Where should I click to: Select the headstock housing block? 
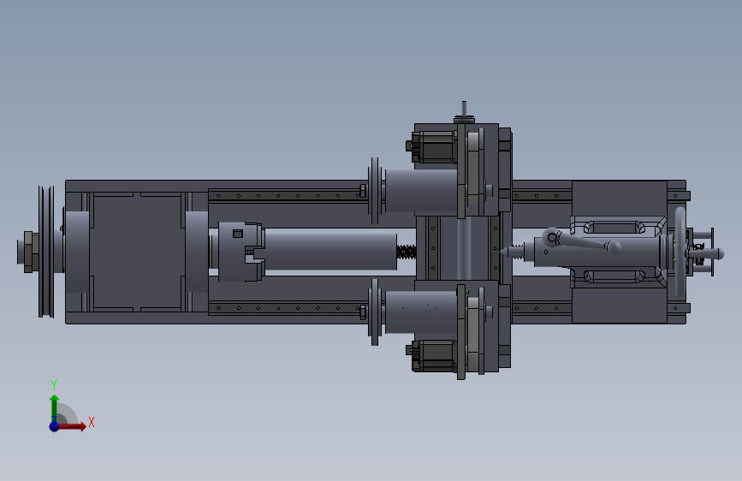point(137,252)
